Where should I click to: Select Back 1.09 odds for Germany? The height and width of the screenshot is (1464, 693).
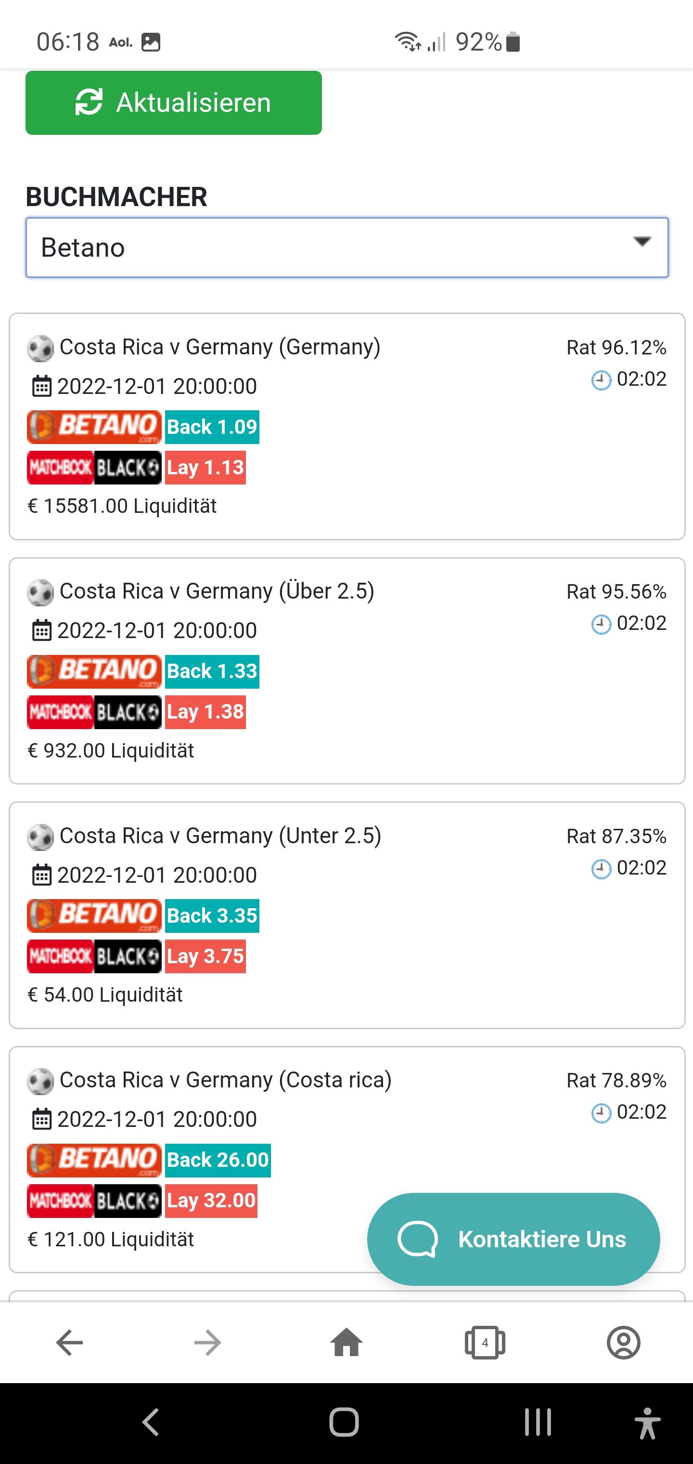tap(212, 427)
